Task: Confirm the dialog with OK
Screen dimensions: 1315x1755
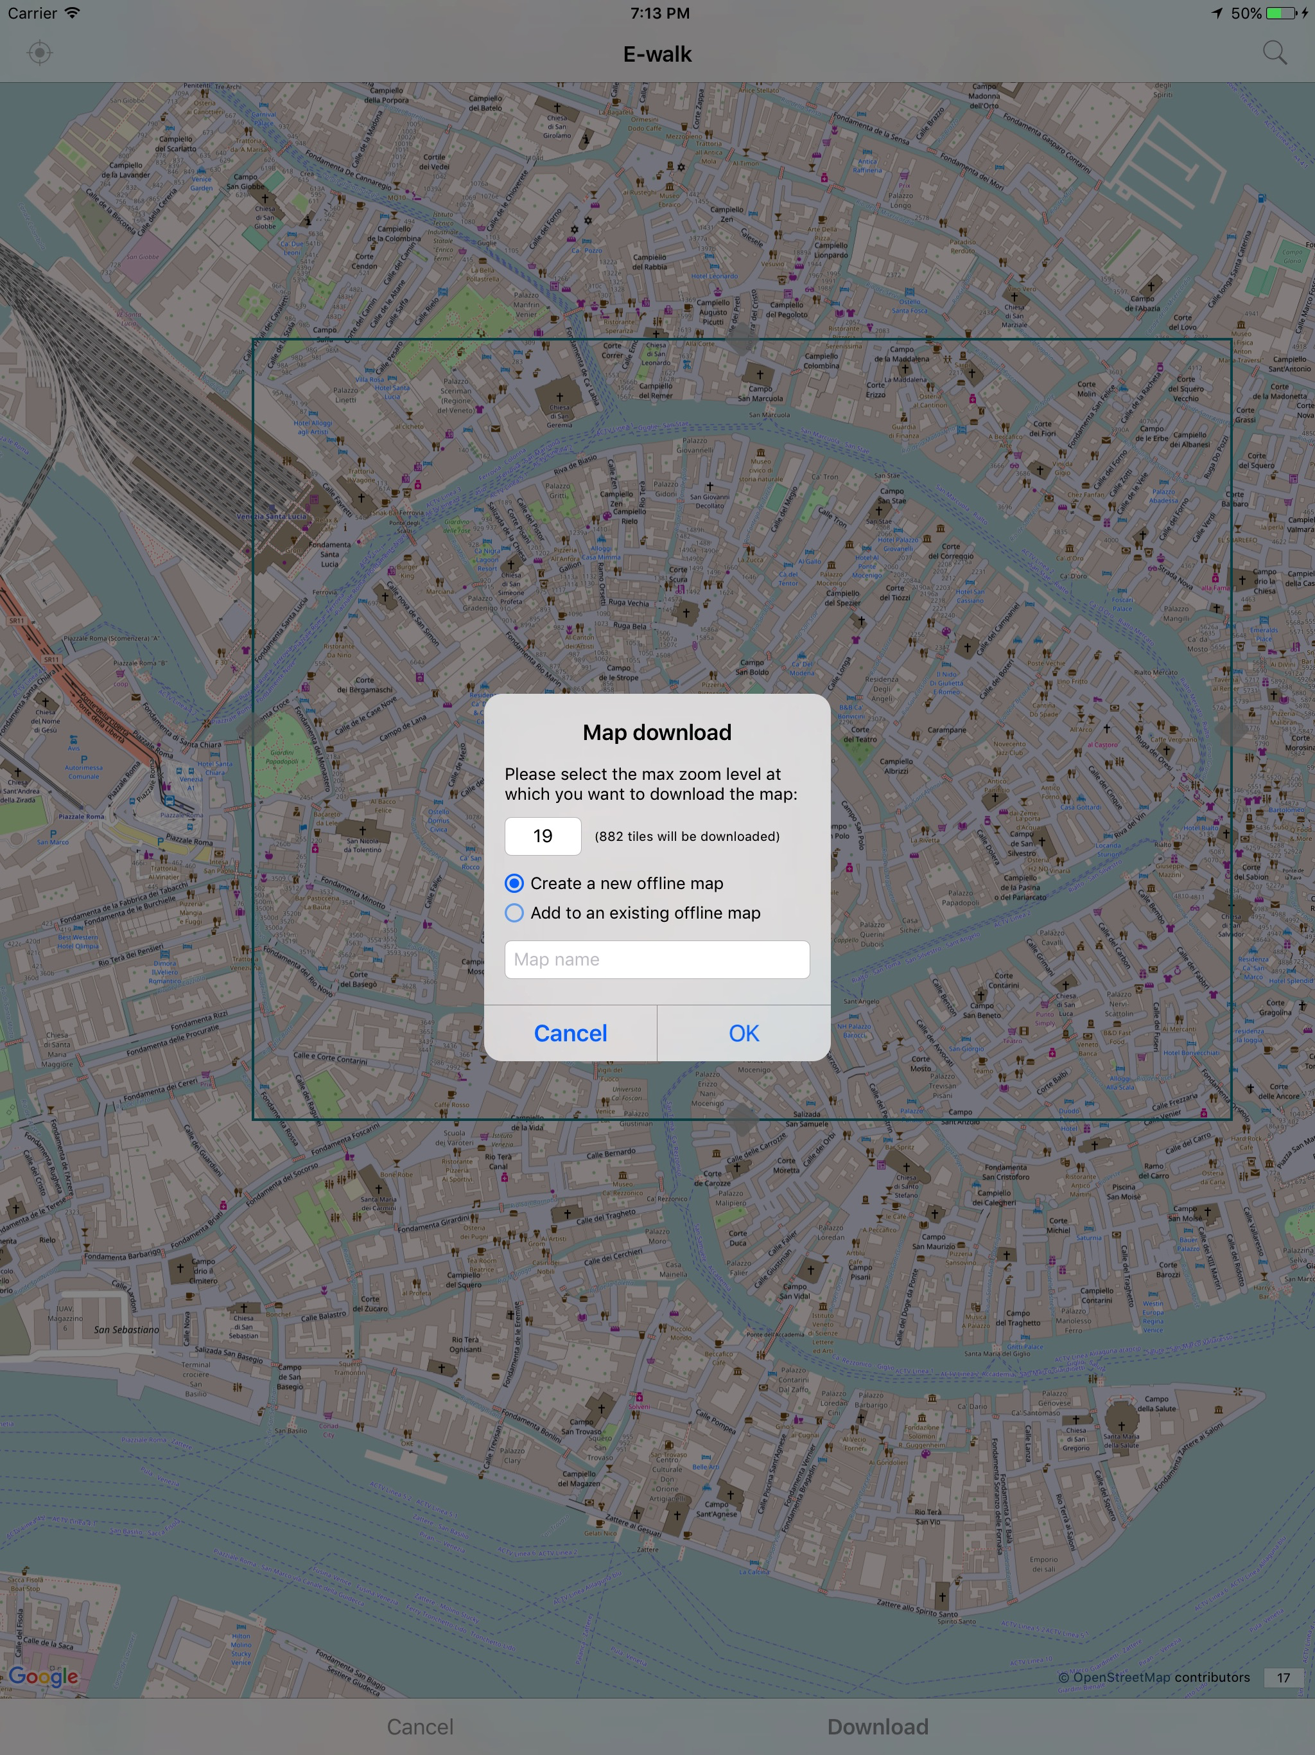Action: [744, 1033]
